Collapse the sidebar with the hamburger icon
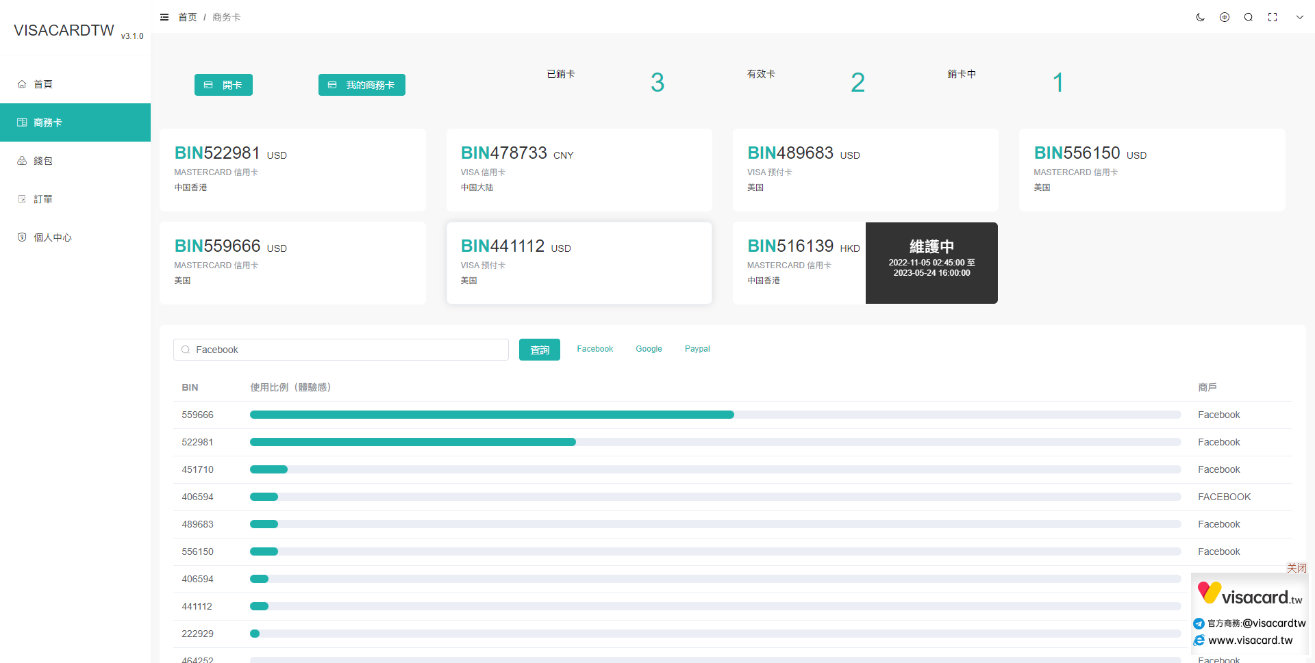The height and width of the screenshot is (663, 1315). (x=164, y=17)
